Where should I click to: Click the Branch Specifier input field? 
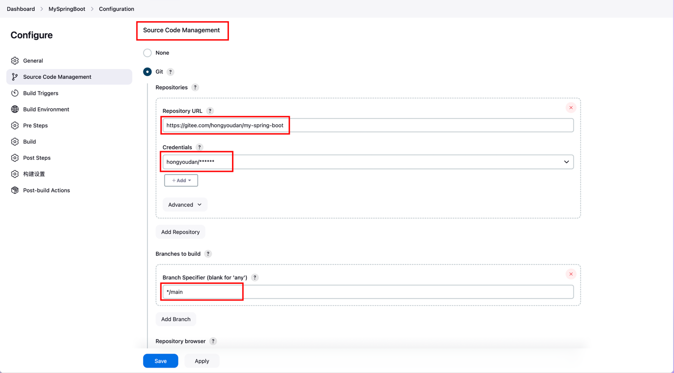tap(368, 292)
